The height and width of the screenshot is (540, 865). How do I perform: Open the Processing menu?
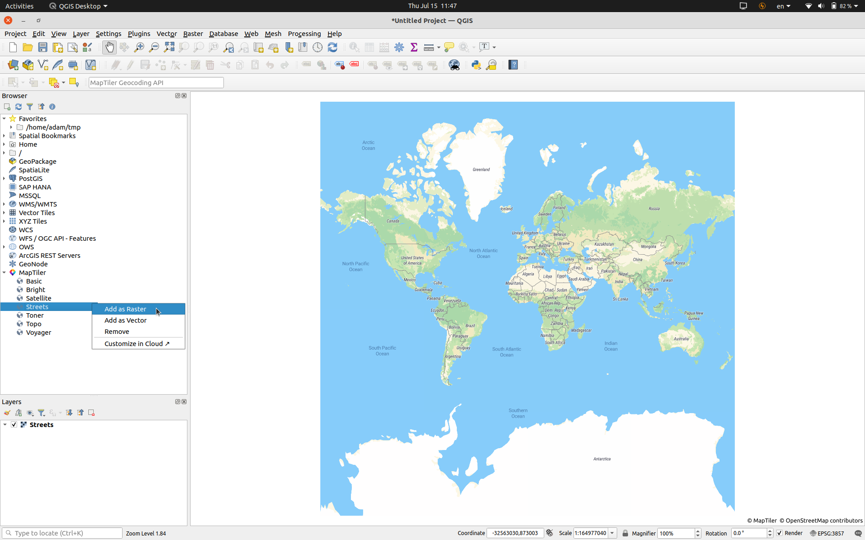click(304, 34)
